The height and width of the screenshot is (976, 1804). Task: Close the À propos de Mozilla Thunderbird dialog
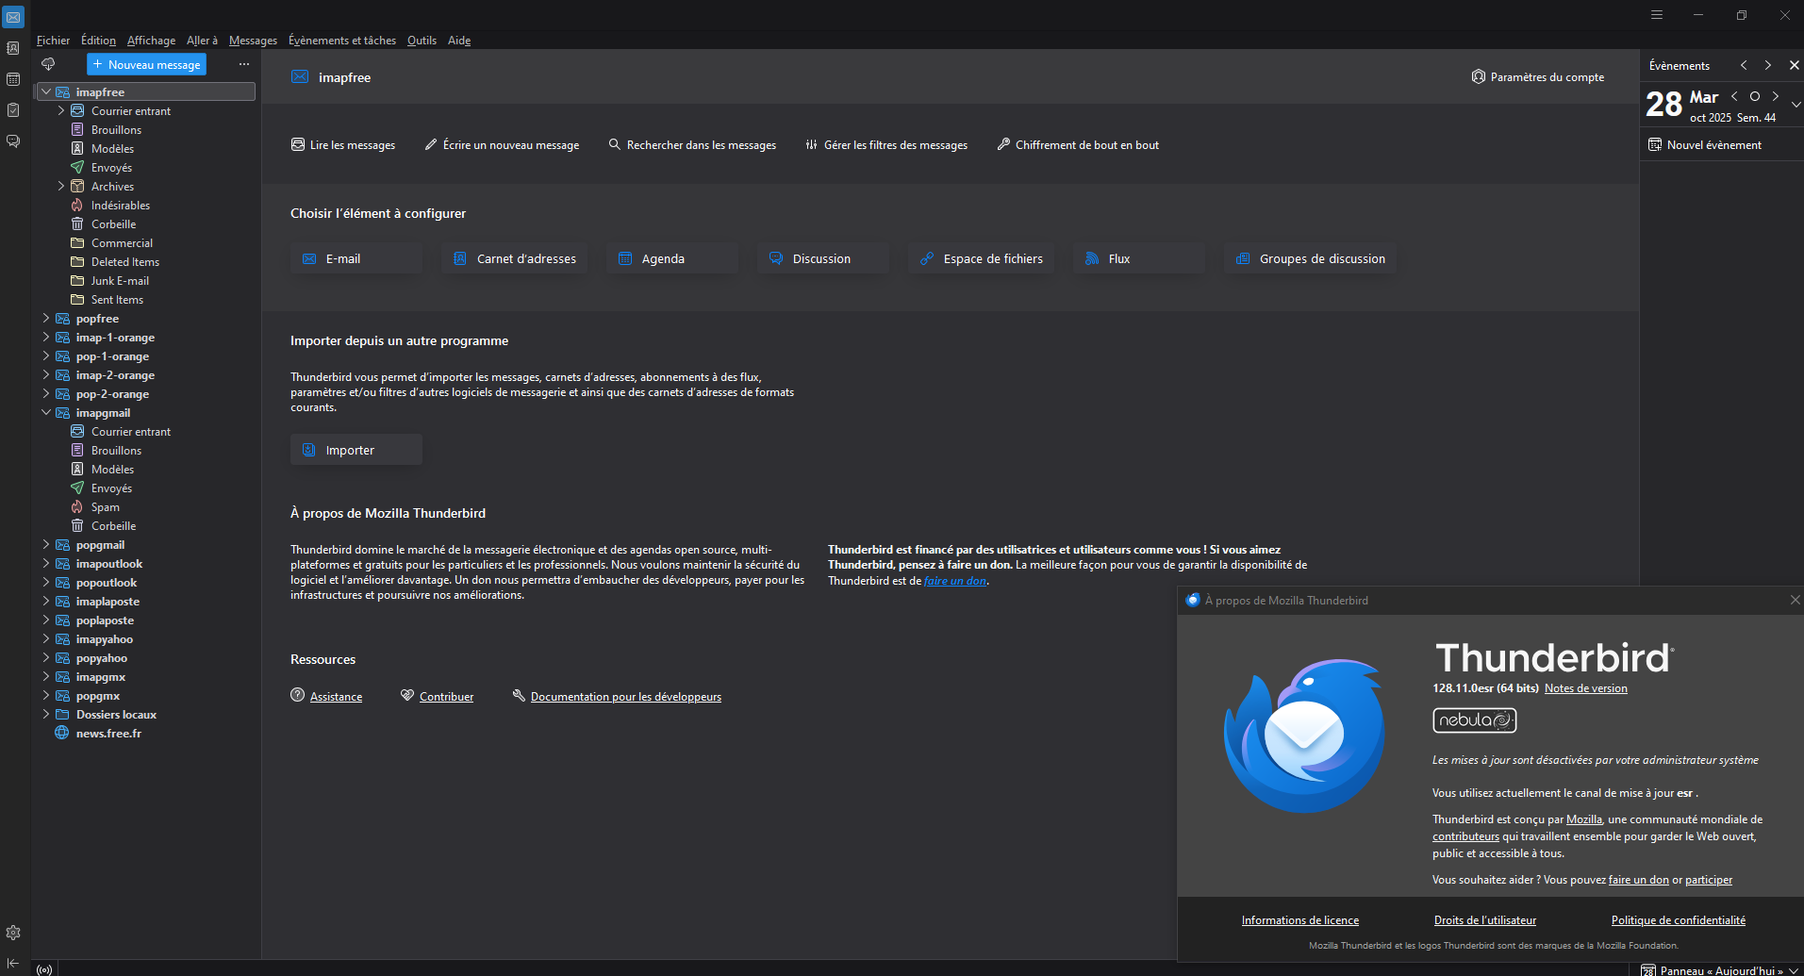click(x=1795, y=600)
